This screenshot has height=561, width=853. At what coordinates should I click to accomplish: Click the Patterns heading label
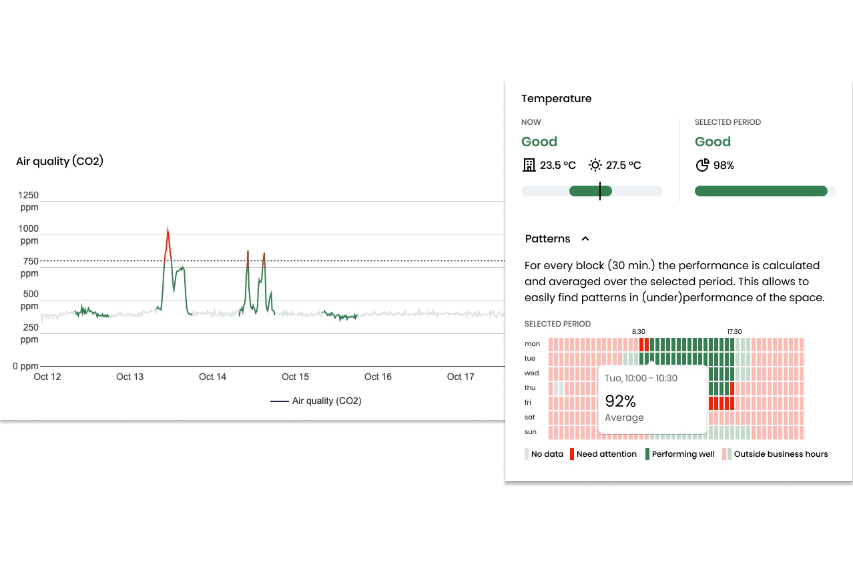[547, 238]
